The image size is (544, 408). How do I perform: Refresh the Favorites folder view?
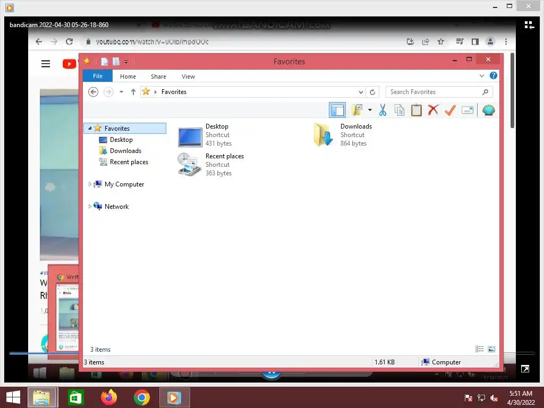372,92
